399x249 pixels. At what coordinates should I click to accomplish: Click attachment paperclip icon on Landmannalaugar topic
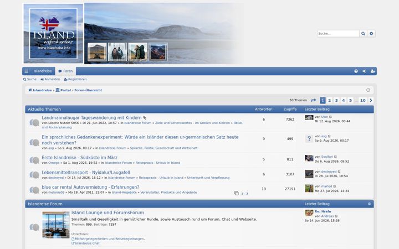point(145,118)
